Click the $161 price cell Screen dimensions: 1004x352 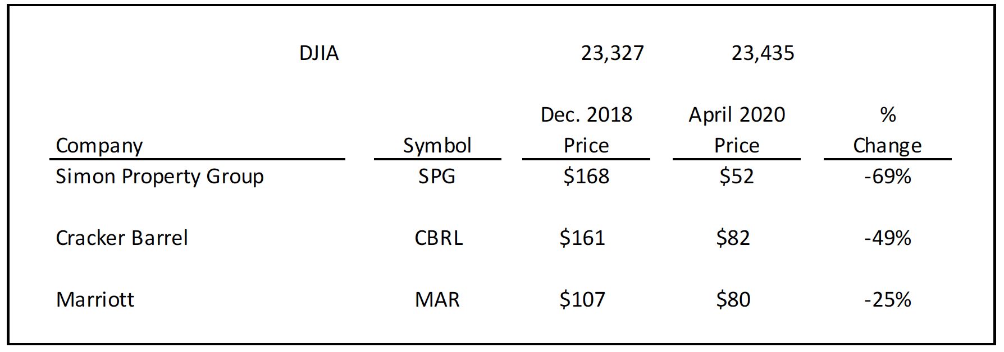pyautogui.click(x=582, y=238)
